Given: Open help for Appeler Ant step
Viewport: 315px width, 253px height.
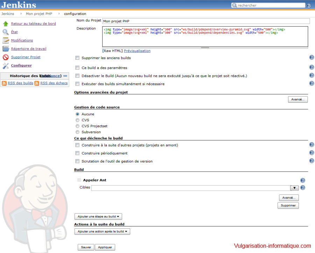Looking at the screenshot, I should click(x=303, y=180).
